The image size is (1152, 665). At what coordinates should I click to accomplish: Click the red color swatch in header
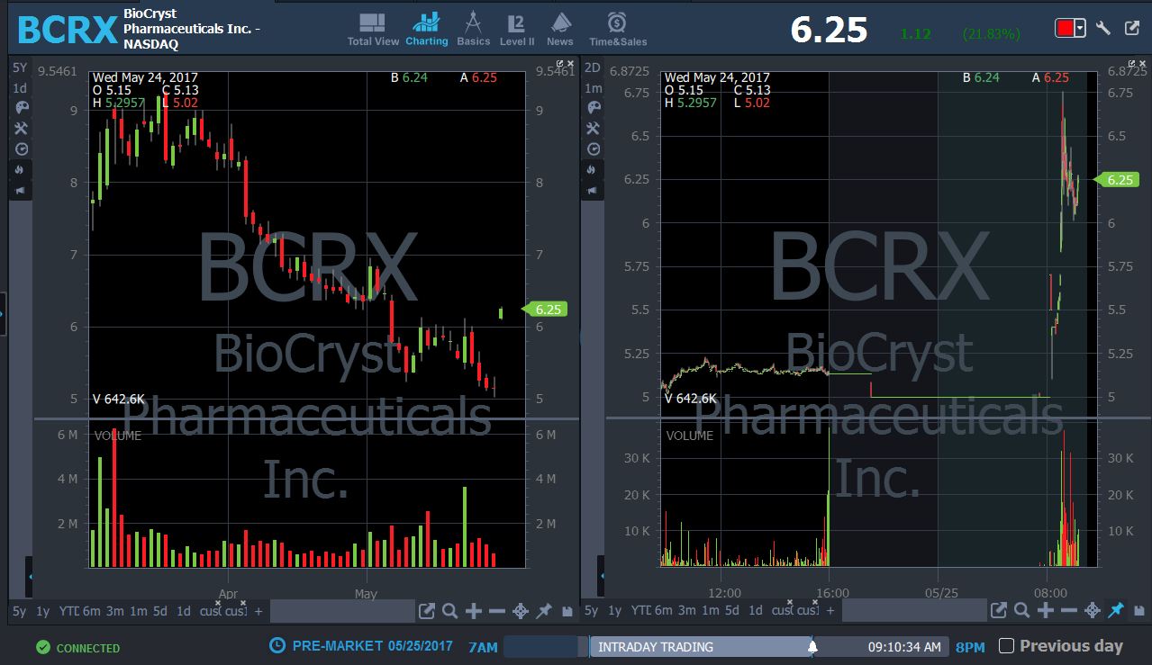1065,28
